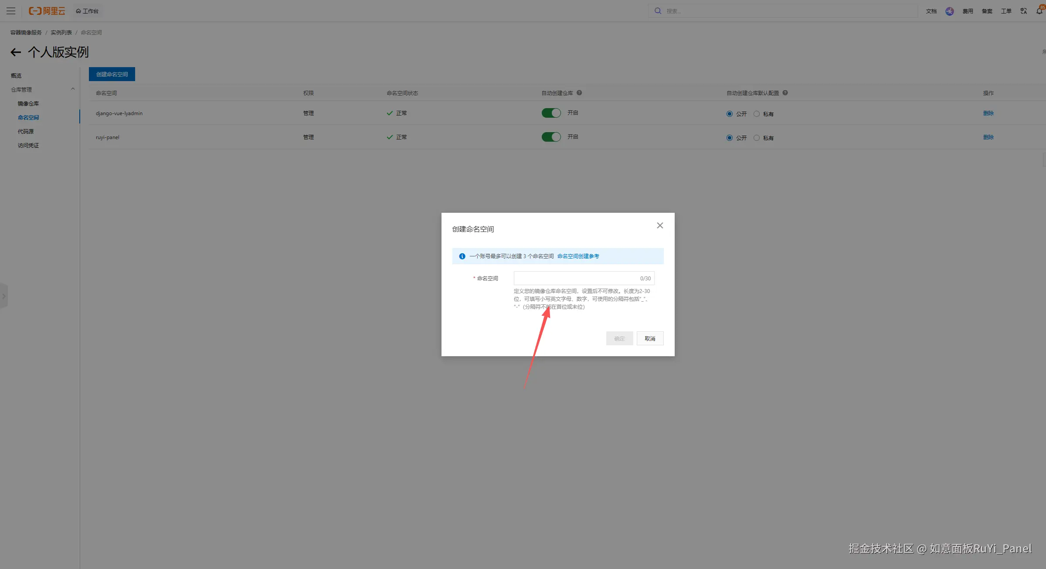Click the 命名空间状态 column header

pos(402,93)
